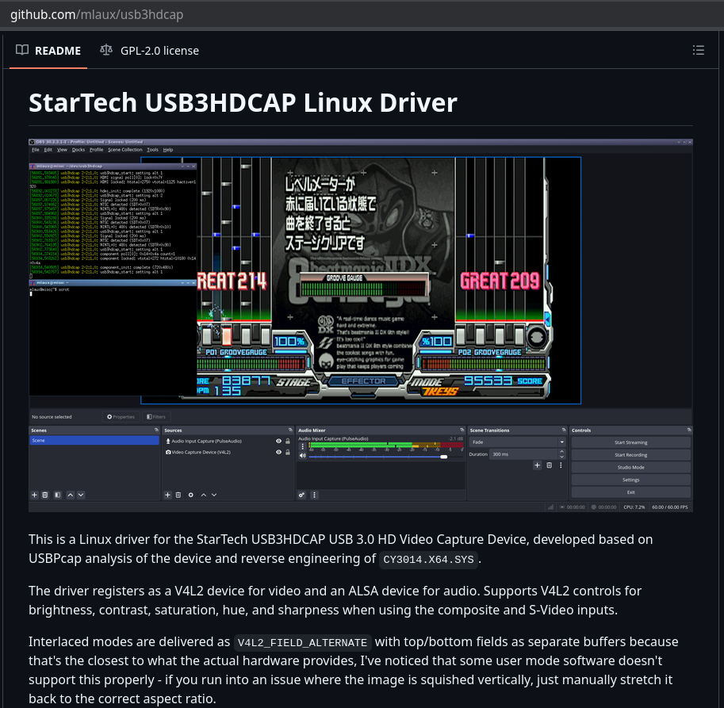Move source down with Sources down arrow
The height and width of the screenshot is (708, 724).
(x=214, y=495)
